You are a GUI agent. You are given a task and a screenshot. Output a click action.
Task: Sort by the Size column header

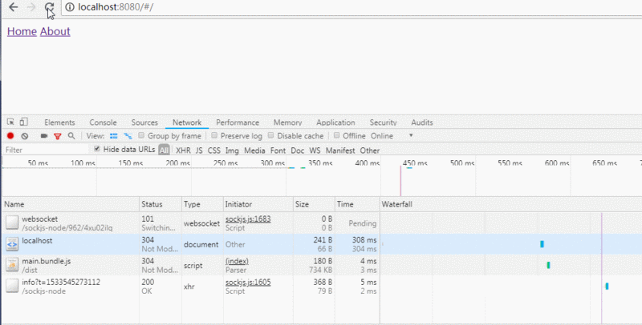pyautogui.click(x=314, y=204)
